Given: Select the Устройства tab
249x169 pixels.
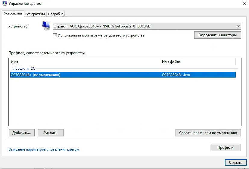Looking at the screenshot, I should [x=13, y=13].
